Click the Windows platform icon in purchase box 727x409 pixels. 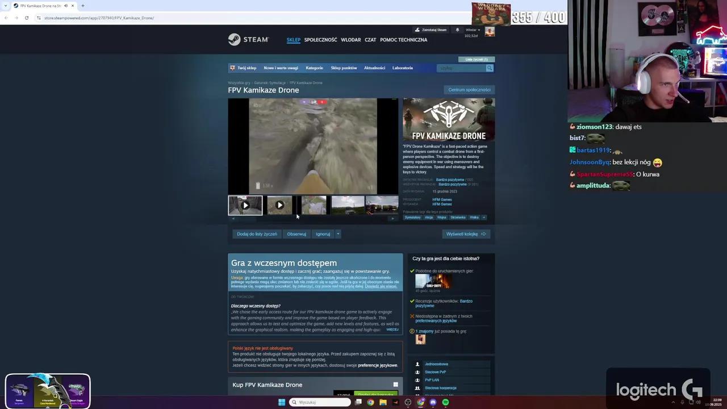396,385
